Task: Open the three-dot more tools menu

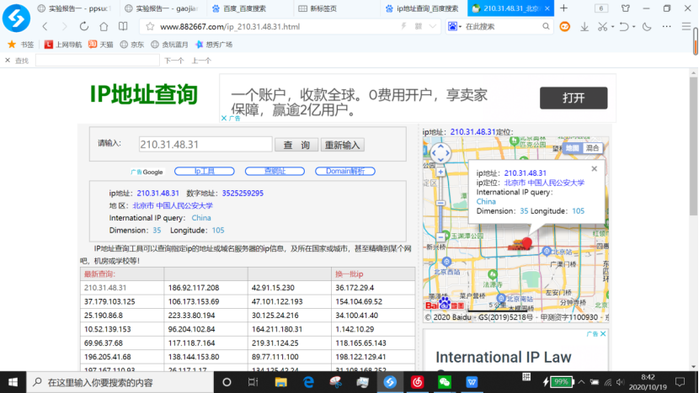Action: (x=666, y=27)
